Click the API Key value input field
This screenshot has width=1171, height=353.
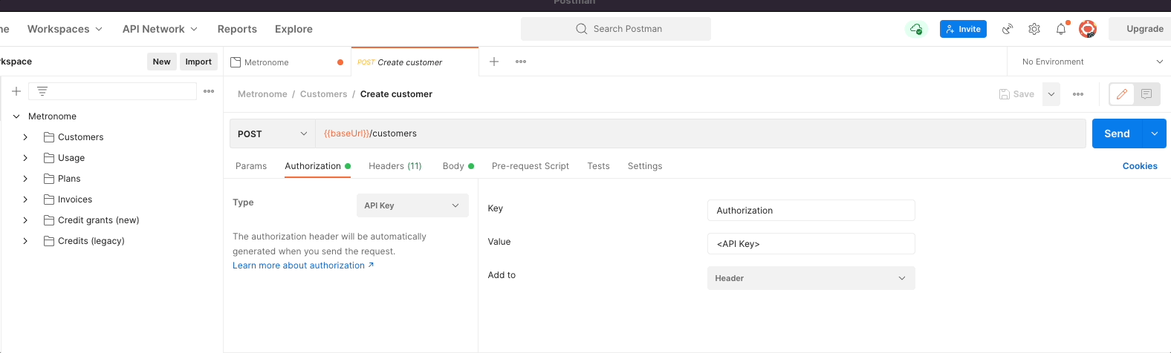[811, 244]
